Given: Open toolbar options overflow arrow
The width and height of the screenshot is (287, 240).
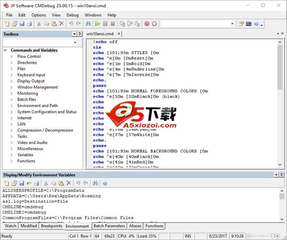Looking at the screenshot, I should [262, 25].
